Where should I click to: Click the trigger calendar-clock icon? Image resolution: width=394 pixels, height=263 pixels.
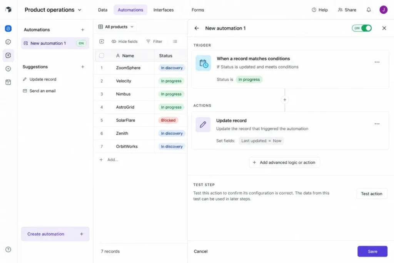pos(203,63)
